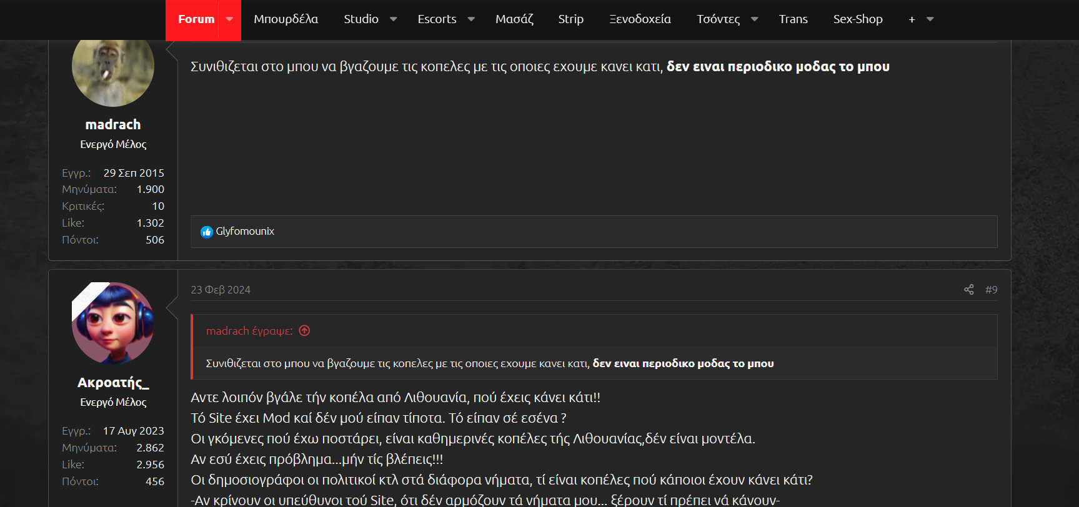Image resolution: width=1079 pixels, height=507 pixels.
Task: Click the #9 post permalink
Action: (x=991, y=290)
